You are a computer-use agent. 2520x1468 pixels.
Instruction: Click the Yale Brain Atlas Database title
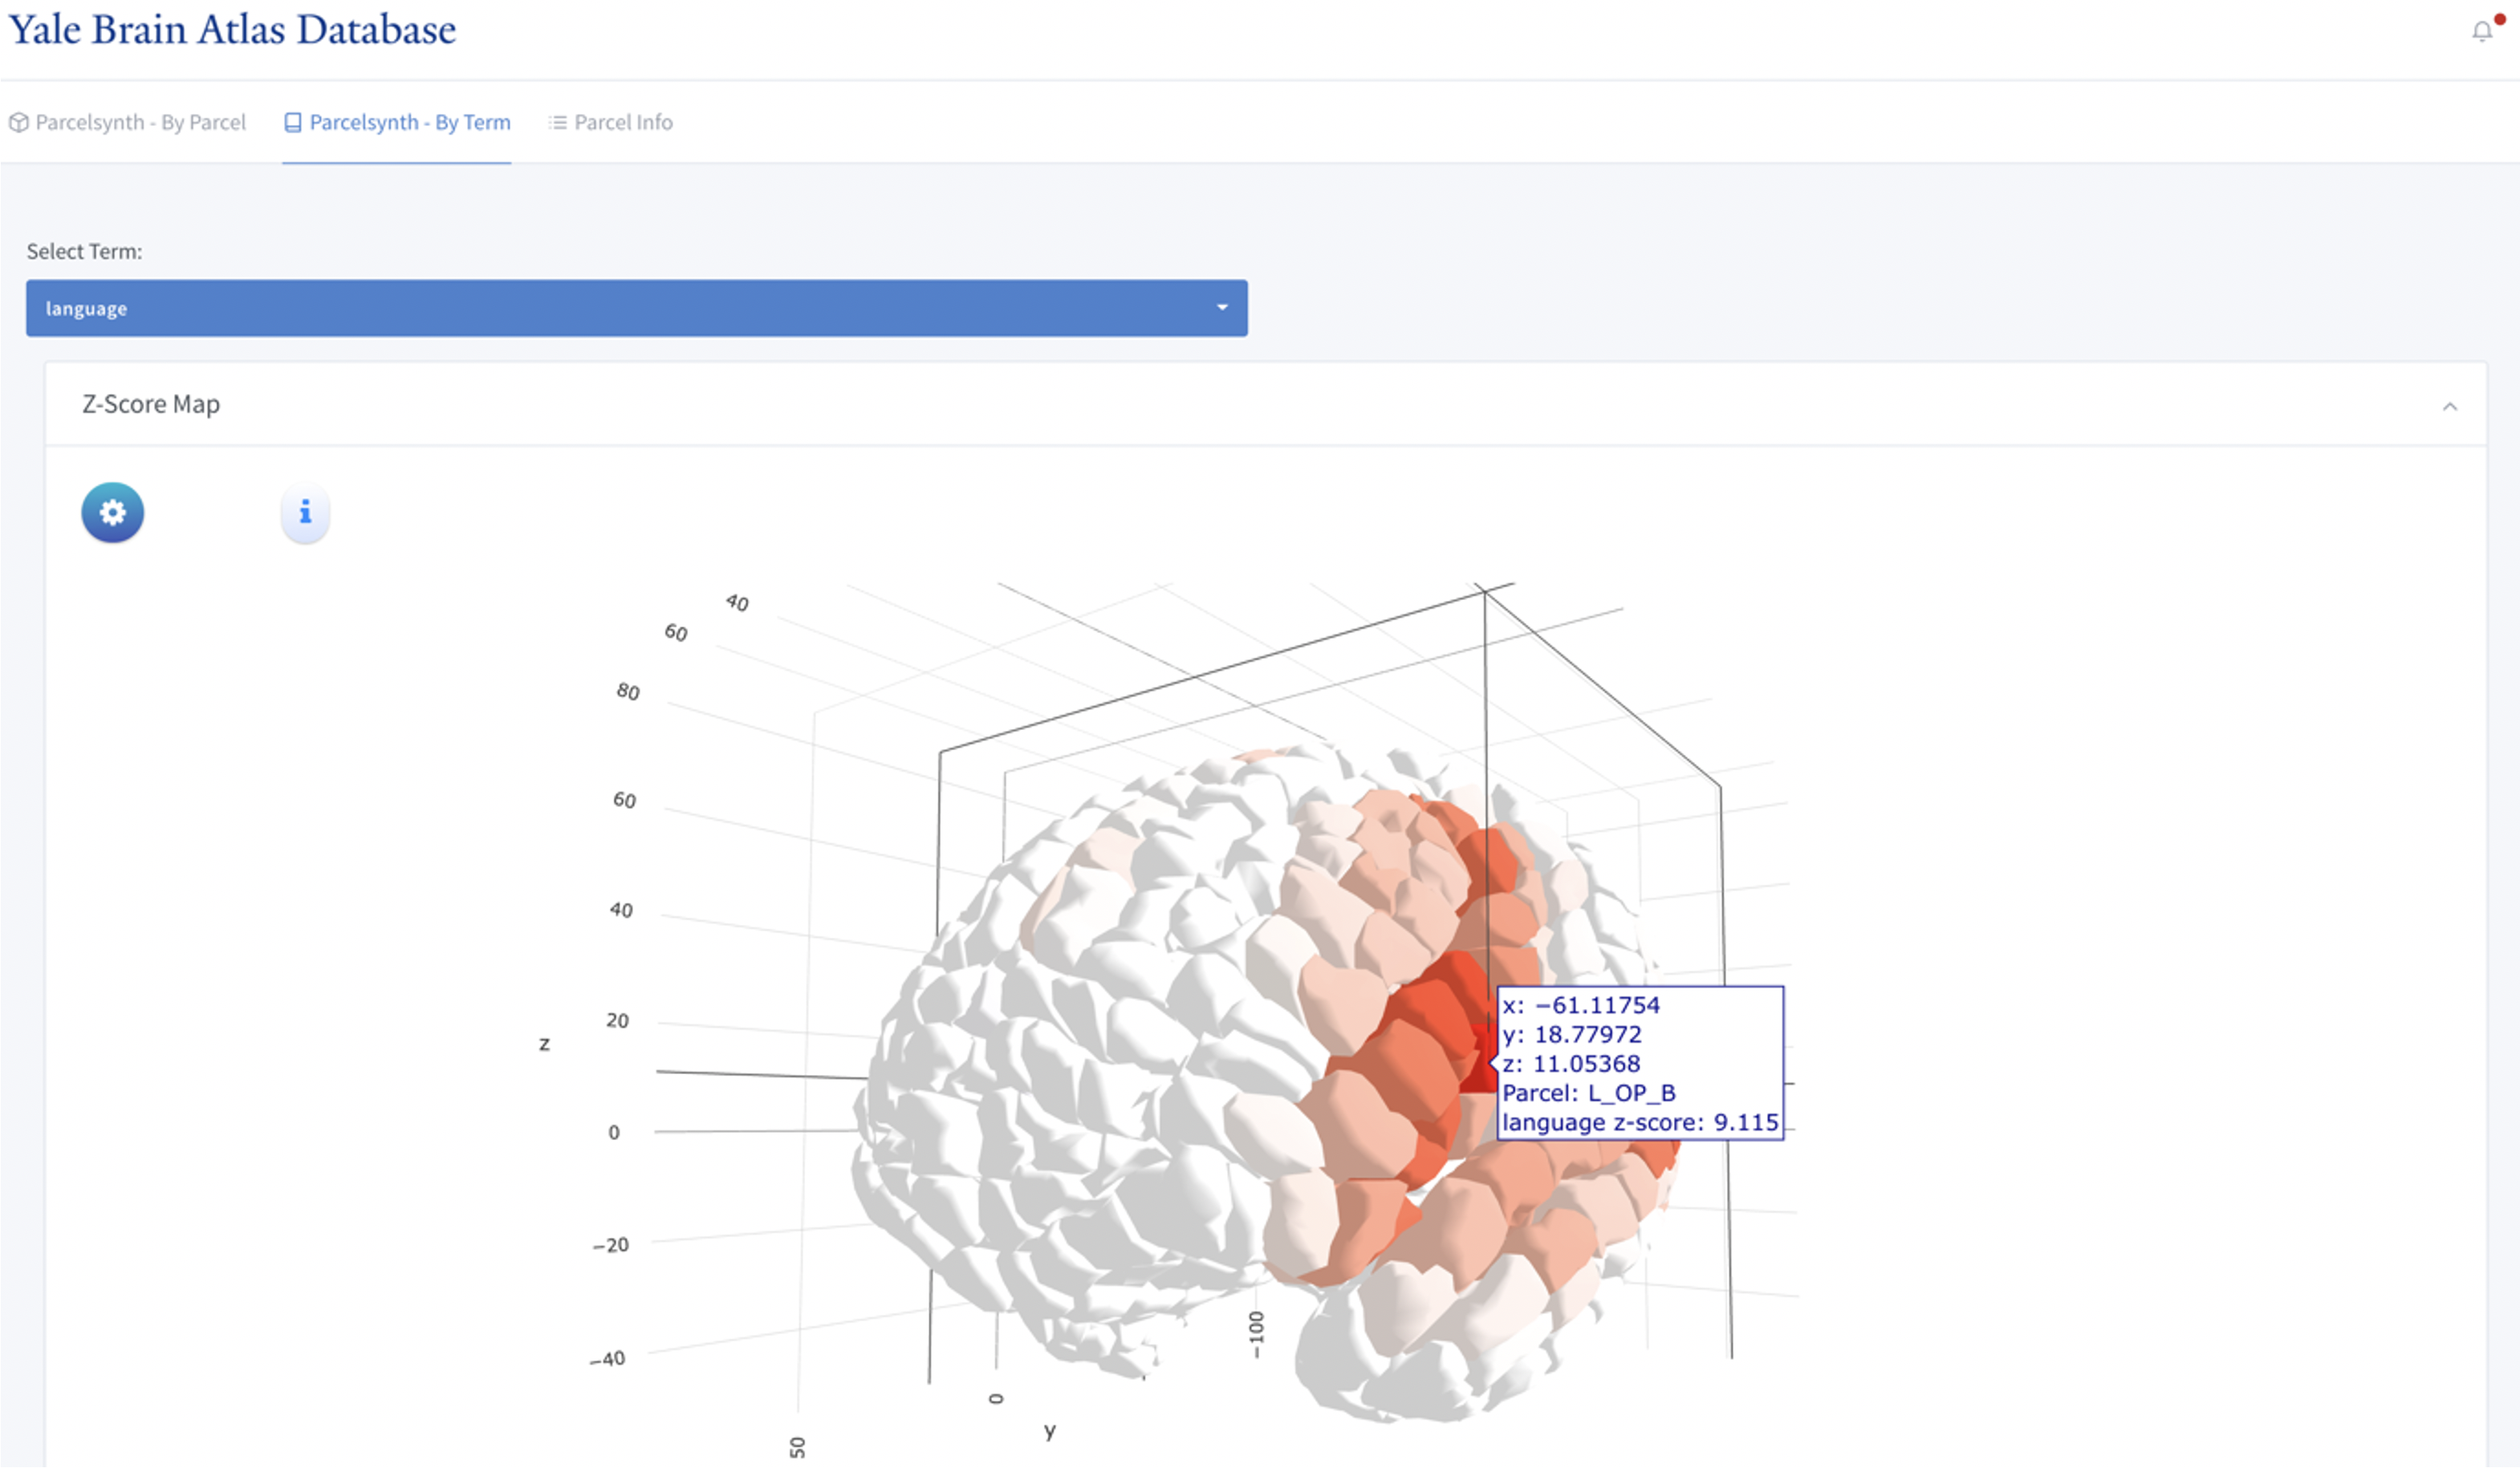(232, 30)
